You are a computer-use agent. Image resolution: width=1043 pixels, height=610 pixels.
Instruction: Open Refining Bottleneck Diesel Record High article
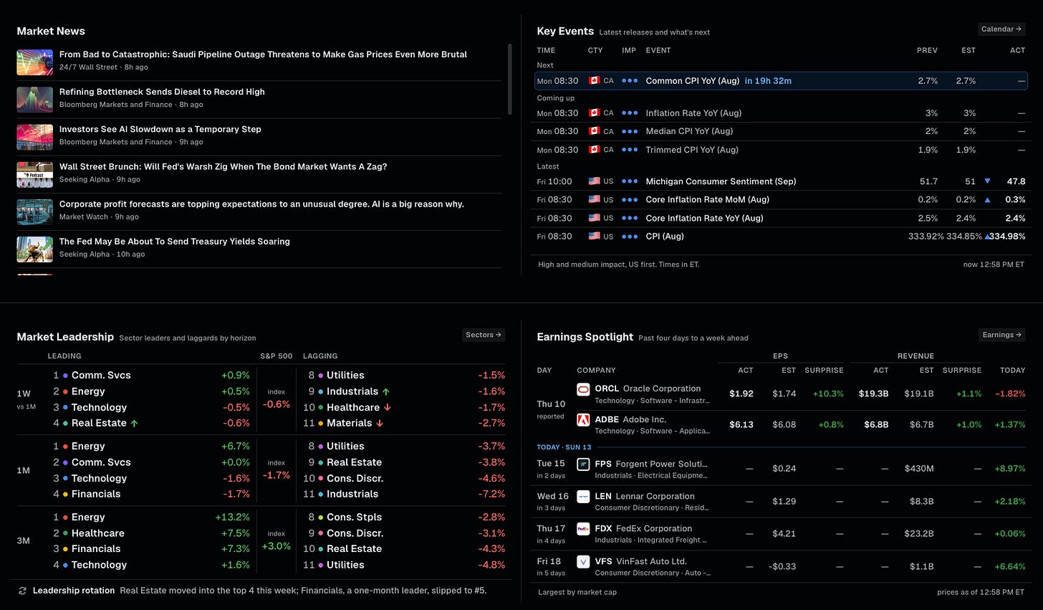[162, 92]
